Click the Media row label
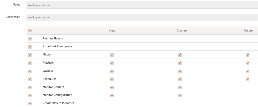The image size is (258, 107). (47, 55)
